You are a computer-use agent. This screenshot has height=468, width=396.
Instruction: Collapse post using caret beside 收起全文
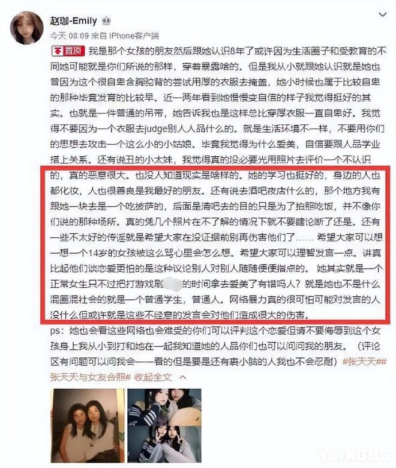(x=183, y=377)
